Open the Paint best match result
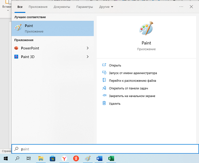This screenshot has width=199, height=163. pos(52,28)
